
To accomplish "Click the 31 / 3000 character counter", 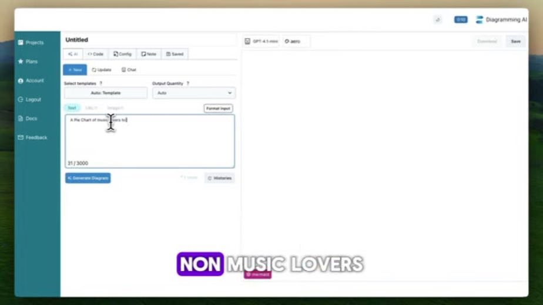I will click(78, 163).
